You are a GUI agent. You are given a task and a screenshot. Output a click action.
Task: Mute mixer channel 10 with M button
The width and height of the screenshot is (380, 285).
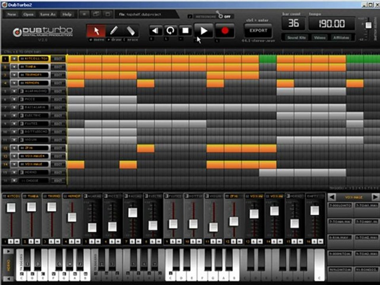click(199, 241)
